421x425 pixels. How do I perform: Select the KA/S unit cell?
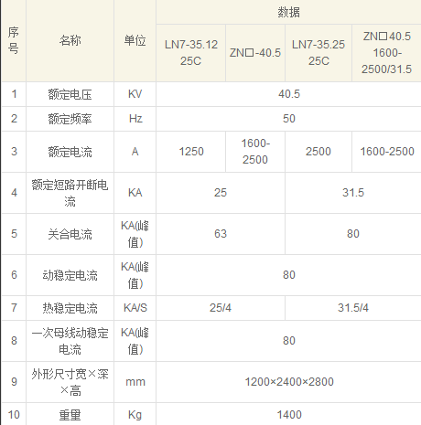pyautogui.click(x=135, y=308)
